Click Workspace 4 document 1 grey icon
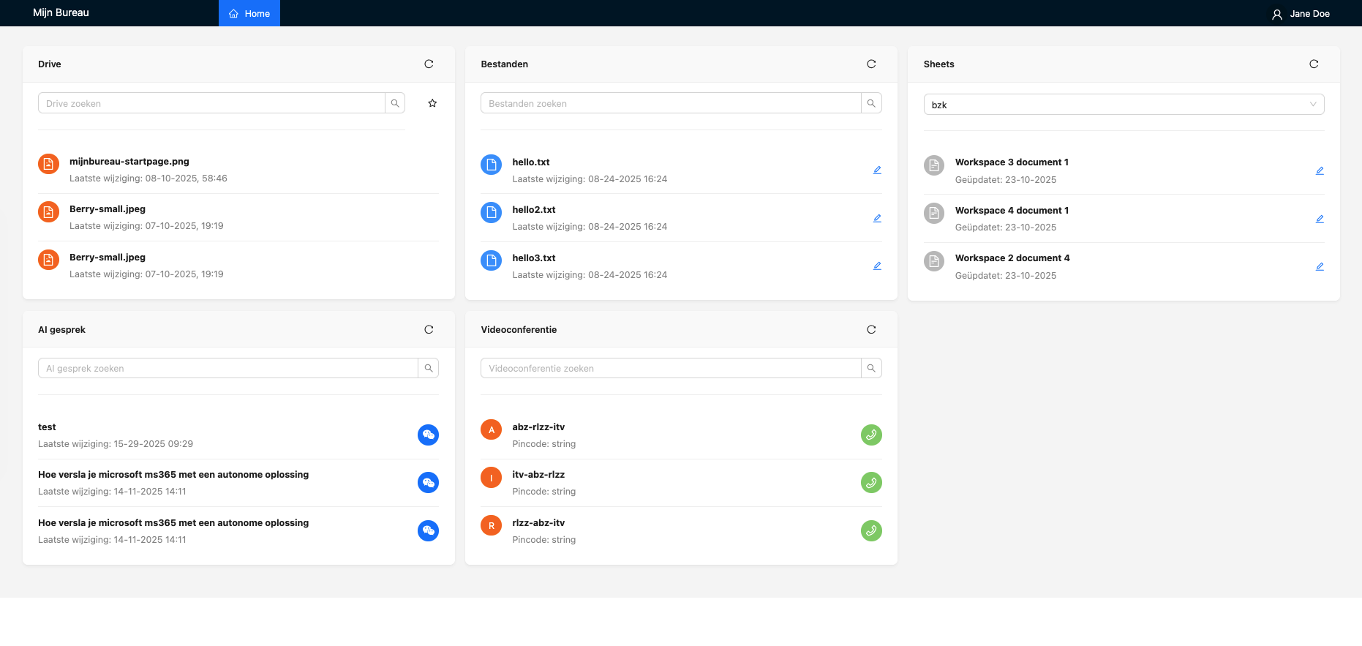The height and width of the screenshot is (646, 1362). (934, 213)
